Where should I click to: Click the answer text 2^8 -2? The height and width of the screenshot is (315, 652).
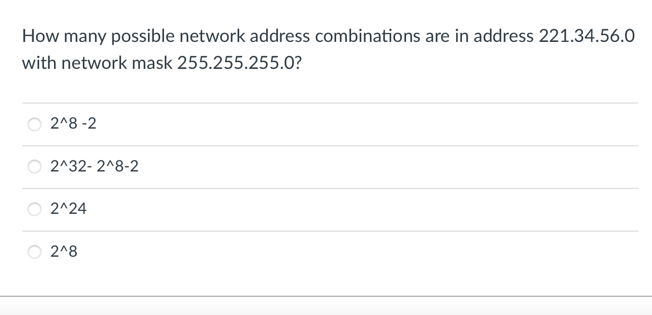(x=73, y=124)
